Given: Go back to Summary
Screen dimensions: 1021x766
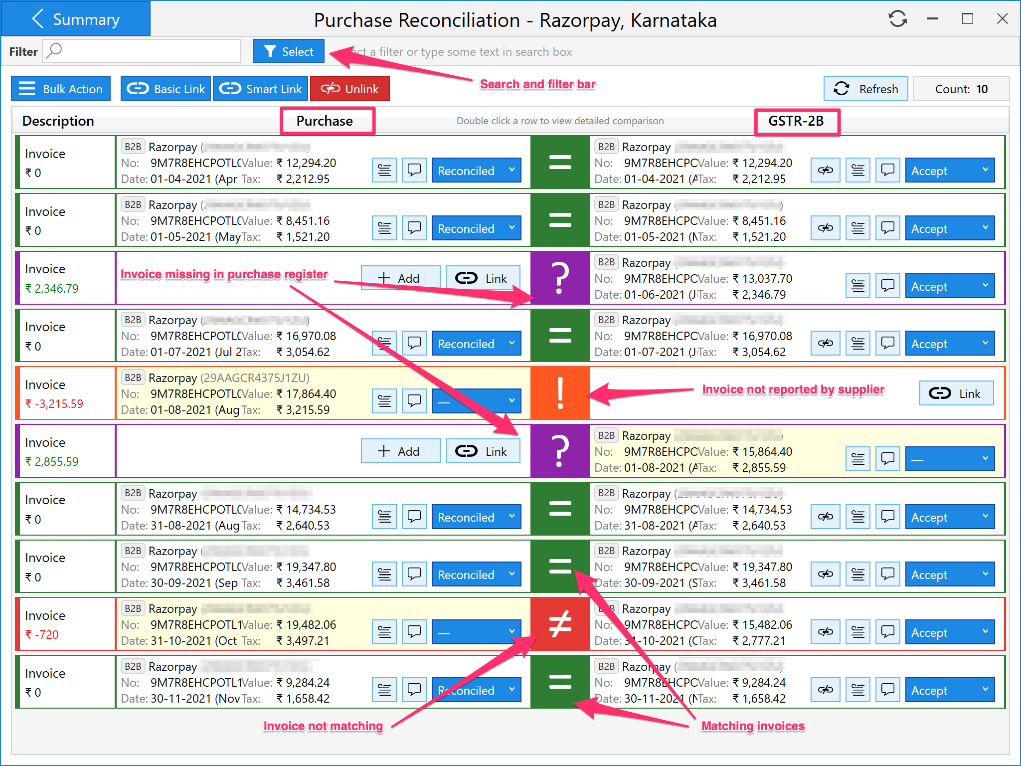Looking at the screenshot, I should click(x=76, y=19).
